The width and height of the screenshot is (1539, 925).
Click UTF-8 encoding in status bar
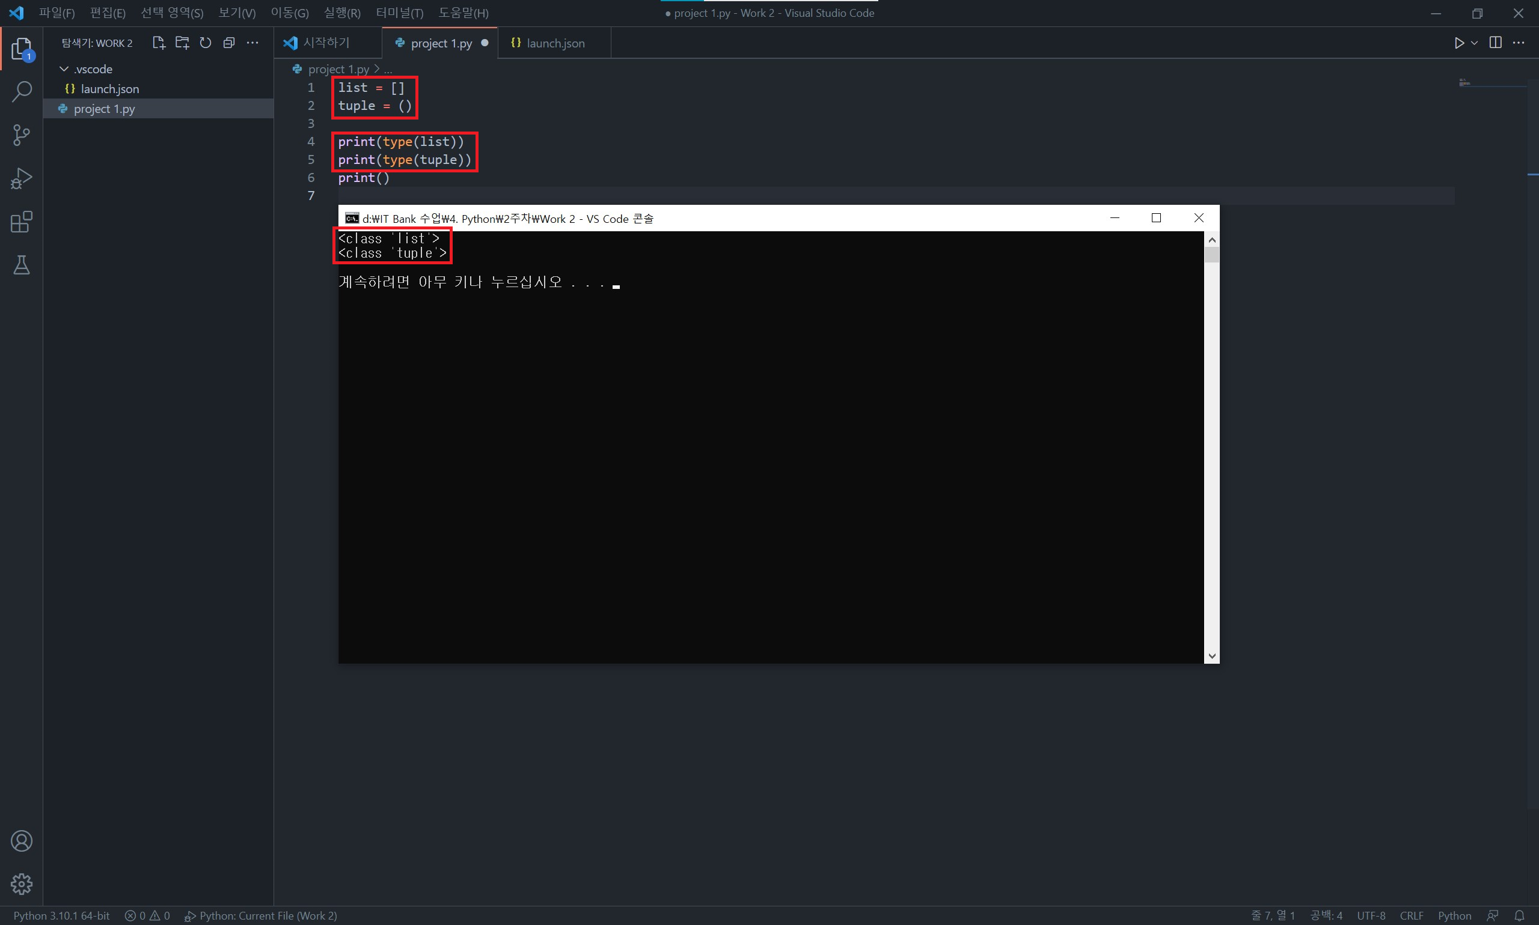tap(1371, 915)
